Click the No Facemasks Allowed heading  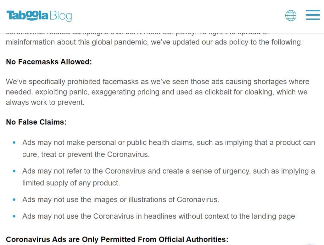[49, 61]
